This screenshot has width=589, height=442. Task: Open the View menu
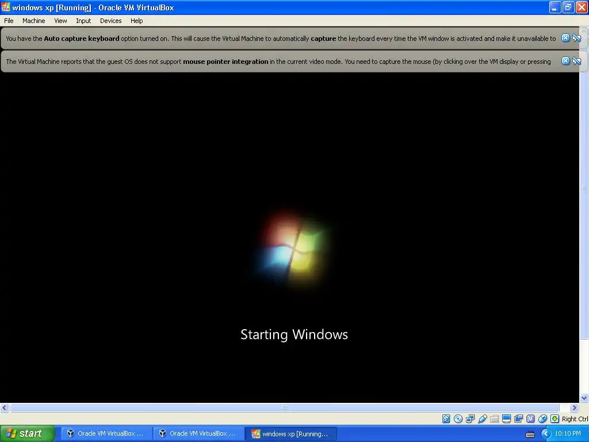(60, 21)
